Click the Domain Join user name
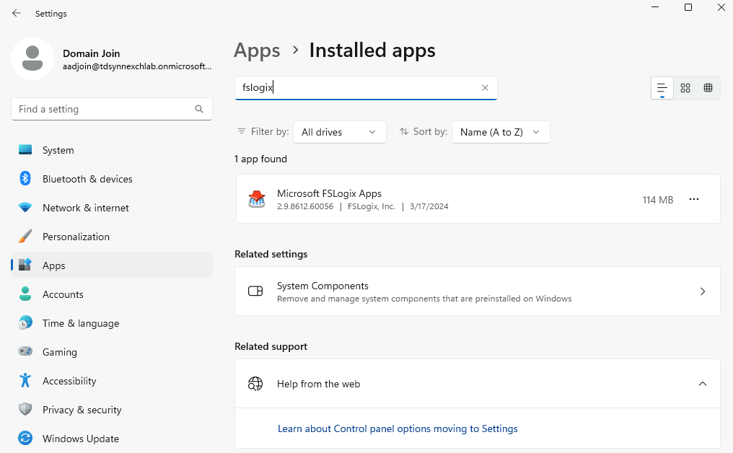733x453 pixels. (x=91, y=53)
